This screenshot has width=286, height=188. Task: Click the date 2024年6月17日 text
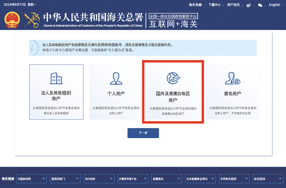tap(15, 4)
